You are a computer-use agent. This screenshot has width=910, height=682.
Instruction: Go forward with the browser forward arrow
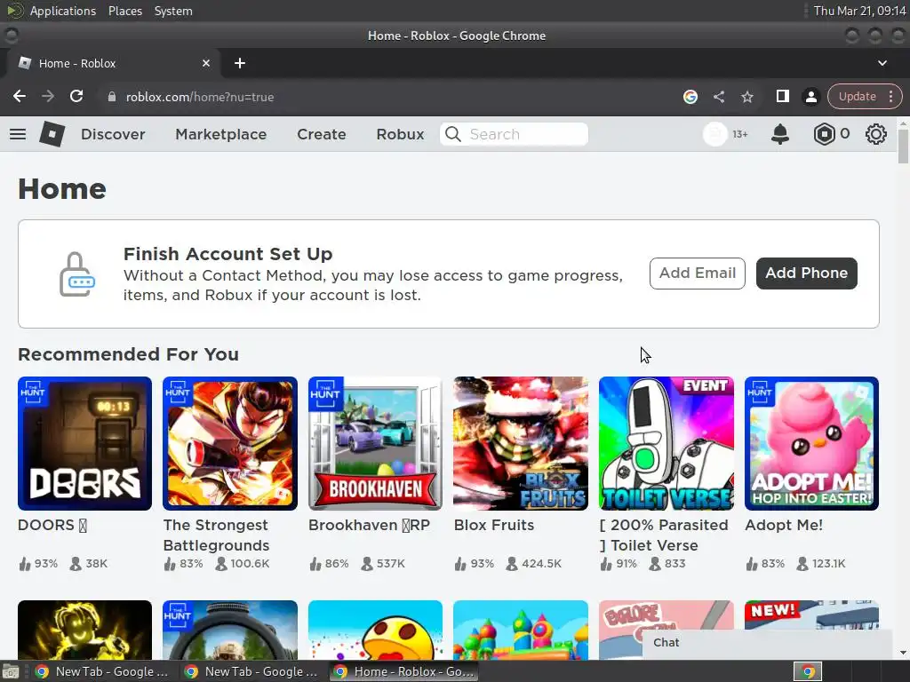48,96
